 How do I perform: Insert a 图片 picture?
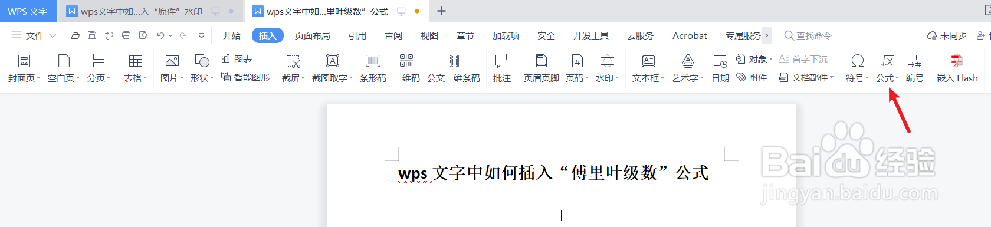172,68
